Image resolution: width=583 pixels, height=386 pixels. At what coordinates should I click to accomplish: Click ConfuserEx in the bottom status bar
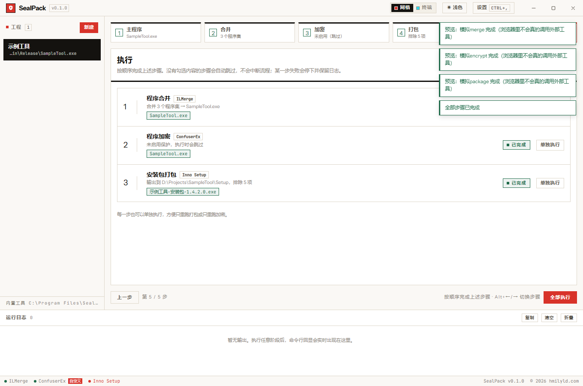(x=50, y=381)
